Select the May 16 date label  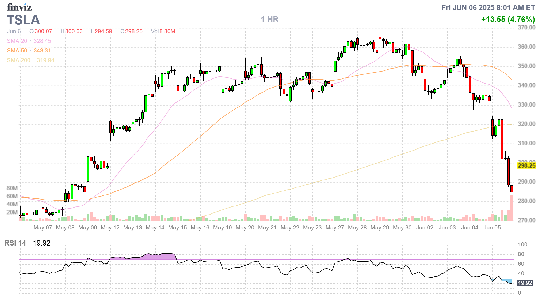[x=200, y=228]
